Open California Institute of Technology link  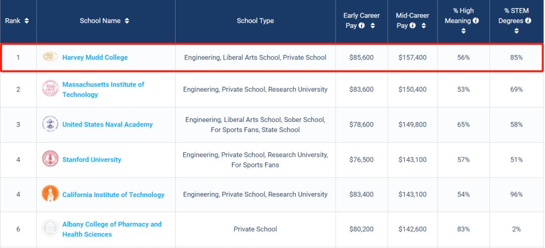(114, 195)
